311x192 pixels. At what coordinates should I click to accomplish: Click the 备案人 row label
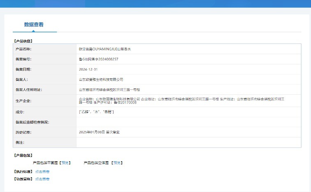click(22, 80)
